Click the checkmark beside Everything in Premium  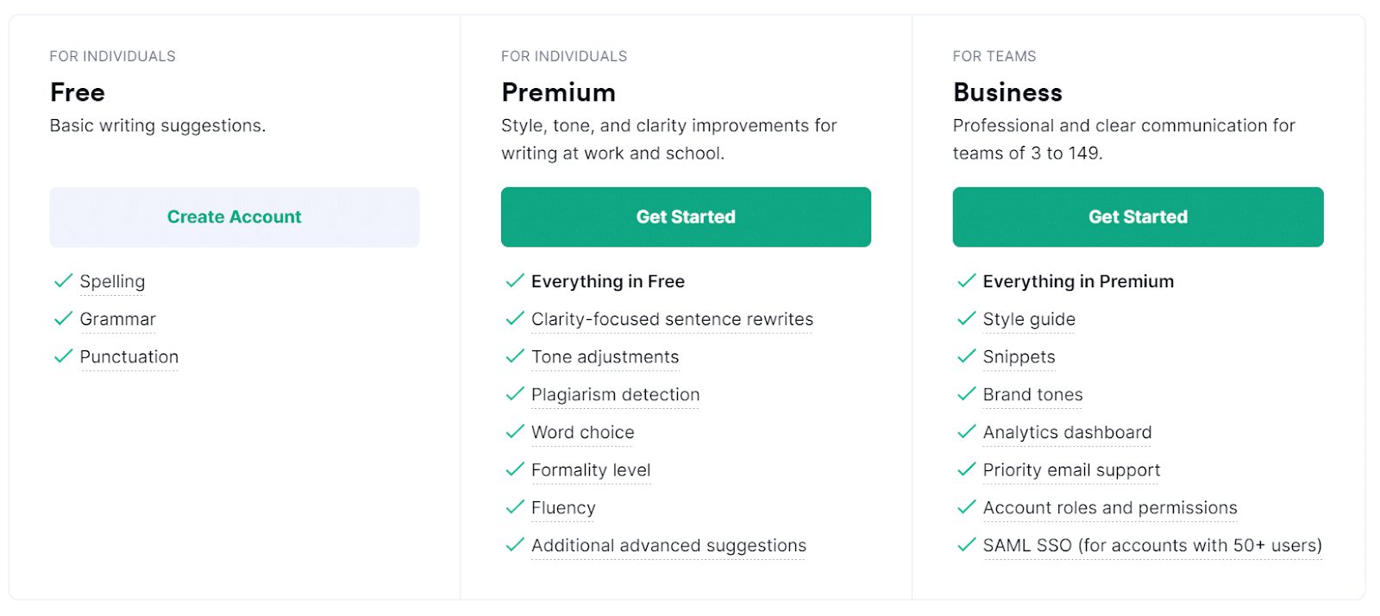tap(965, 281)
